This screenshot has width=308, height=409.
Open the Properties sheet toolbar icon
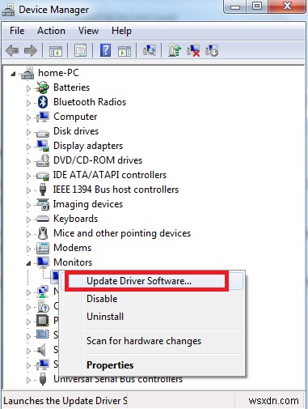pyautogui.click(x=80, y=50)
